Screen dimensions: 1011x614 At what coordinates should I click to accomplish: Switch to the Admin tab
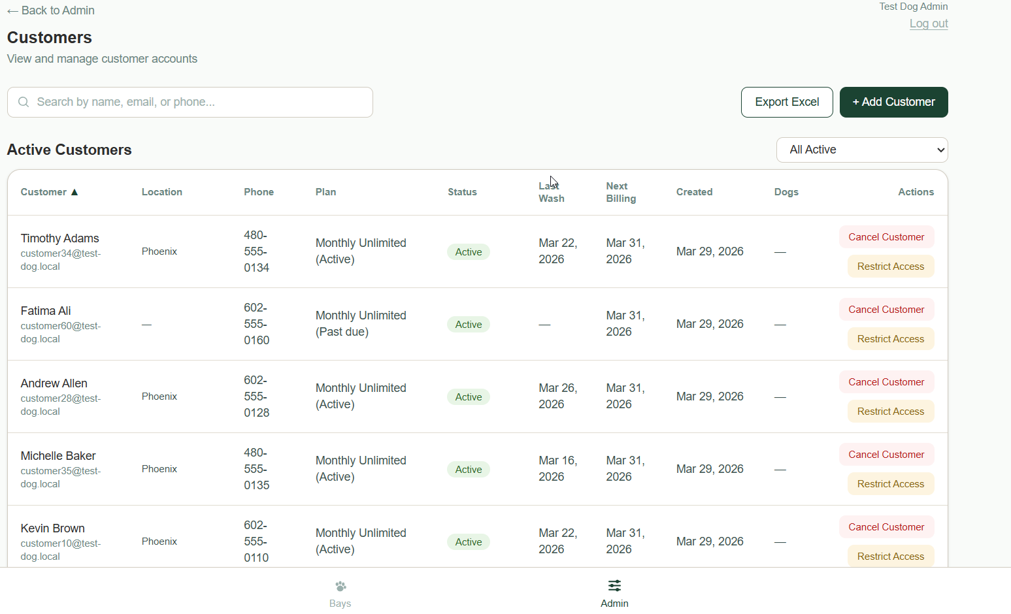pyautogui.click(x=614, y=593)
